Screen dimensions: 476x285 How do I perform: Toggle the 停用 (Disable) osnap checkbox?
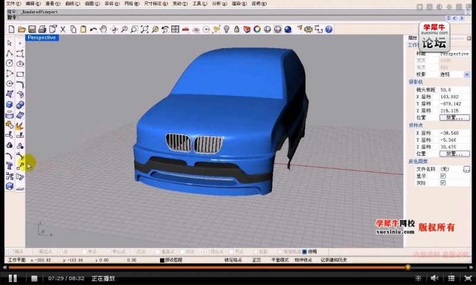coord(305,252)
